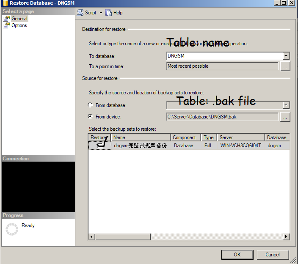Click the Cancel button
Image resolution: width=298 pixels, height=264 pixels.
(273, 255)
